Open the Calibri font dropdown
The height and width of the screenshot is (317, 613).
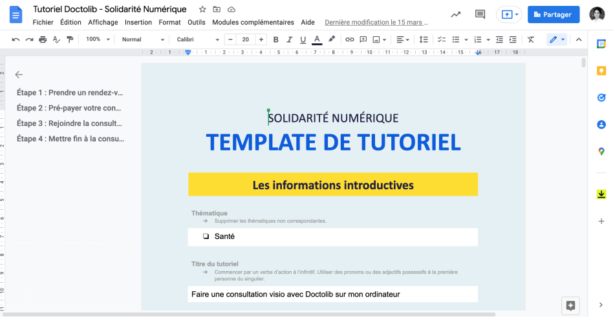pyautogui.click(x=198, y=39)
